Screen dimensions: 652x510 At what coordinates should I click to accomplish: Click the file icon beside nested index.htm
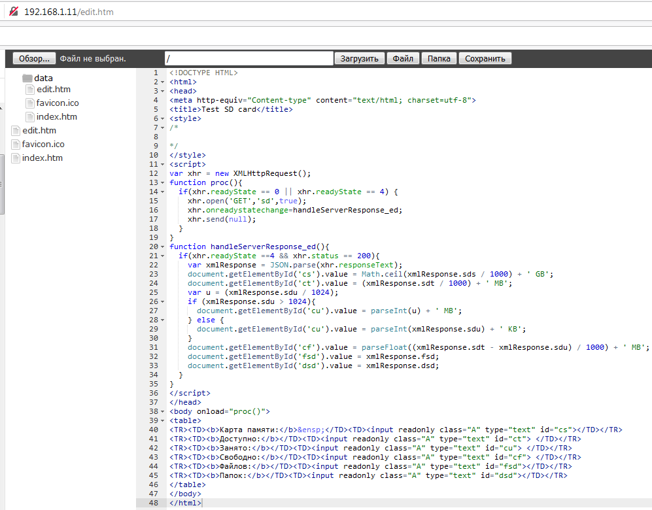tap(30, 117)
